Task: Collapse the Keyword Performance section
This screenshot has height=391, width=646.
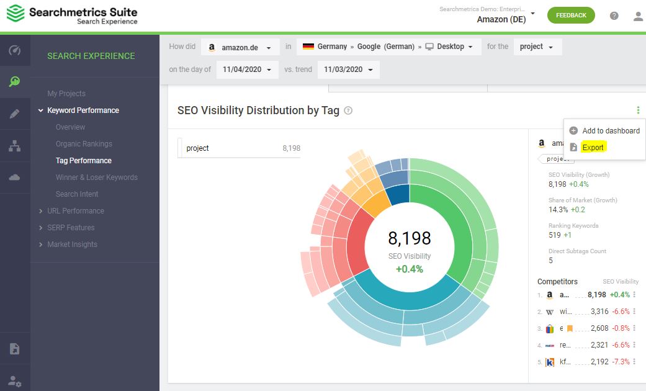Action: (x=41, y=110)
